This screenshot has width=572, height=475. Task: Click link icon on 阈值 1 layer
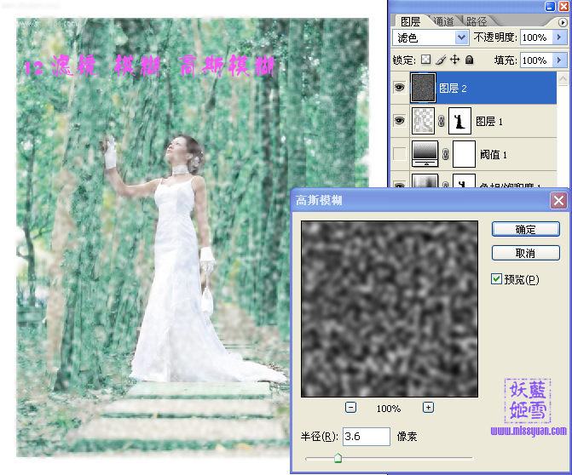446,154
